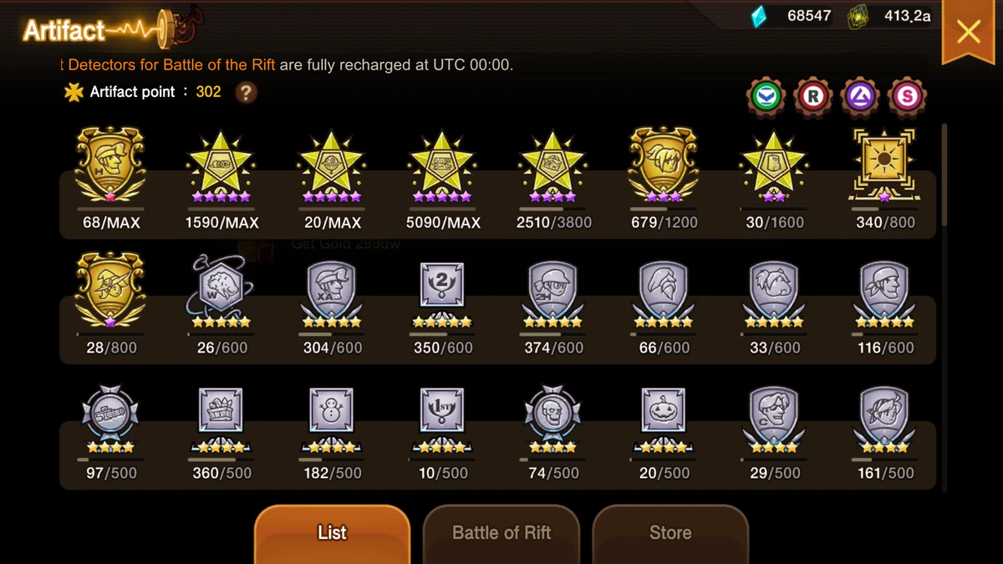Open the help question mark next to Artifact point
Viewport: 1003px width, 564px height.
246,92
